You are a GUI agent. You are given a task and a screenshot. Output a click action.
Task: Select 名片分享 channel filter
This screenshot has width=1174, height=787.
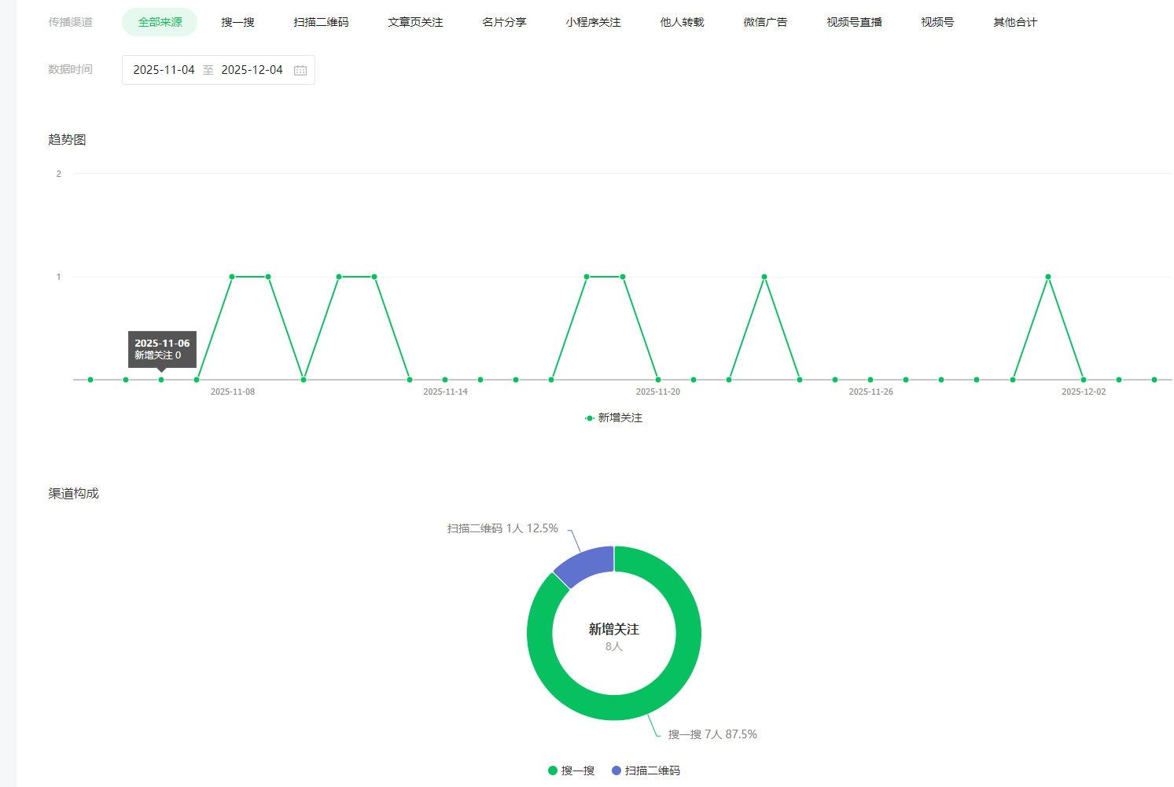504,22
